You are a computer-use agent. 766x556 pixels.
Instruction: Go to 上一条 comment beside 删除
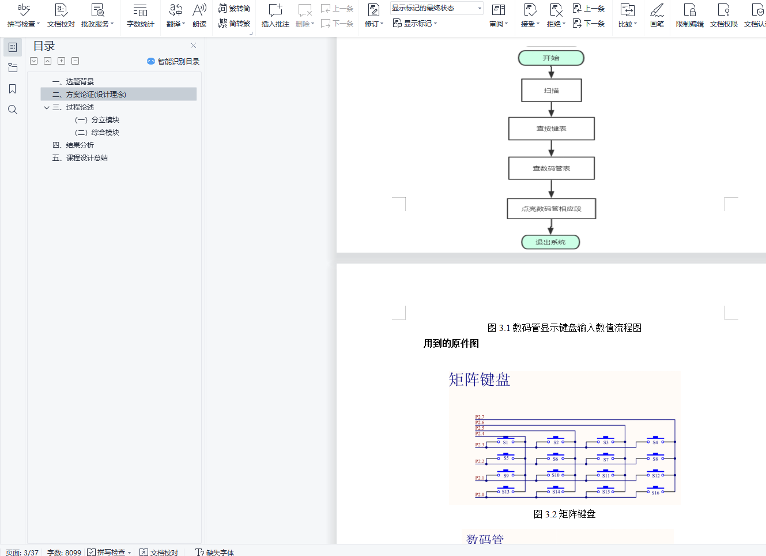337,8
